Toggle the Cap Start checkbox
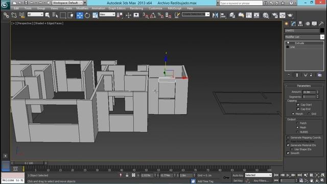The image size is (327, 184). click(298, 104)
